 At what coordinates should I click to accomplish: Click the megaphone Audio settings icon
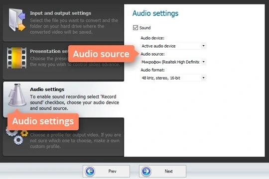17,95
